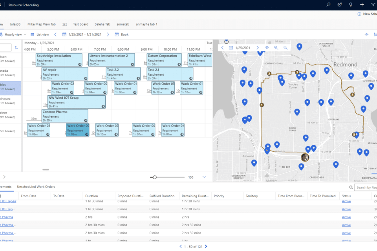Open the lightbulb assistant icon
Screen dimensions: 377x251
(351, 5)
